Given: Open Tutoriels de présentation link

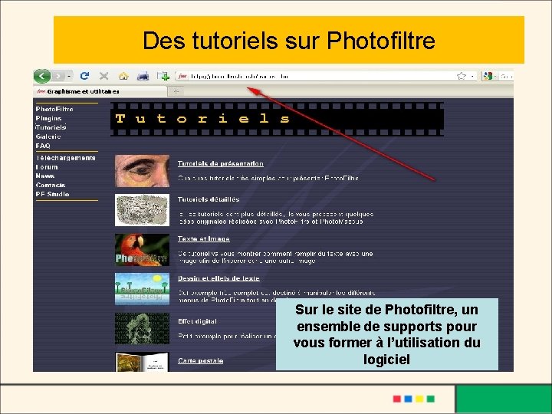Looking at the screenshot, I should coord(220,163).
